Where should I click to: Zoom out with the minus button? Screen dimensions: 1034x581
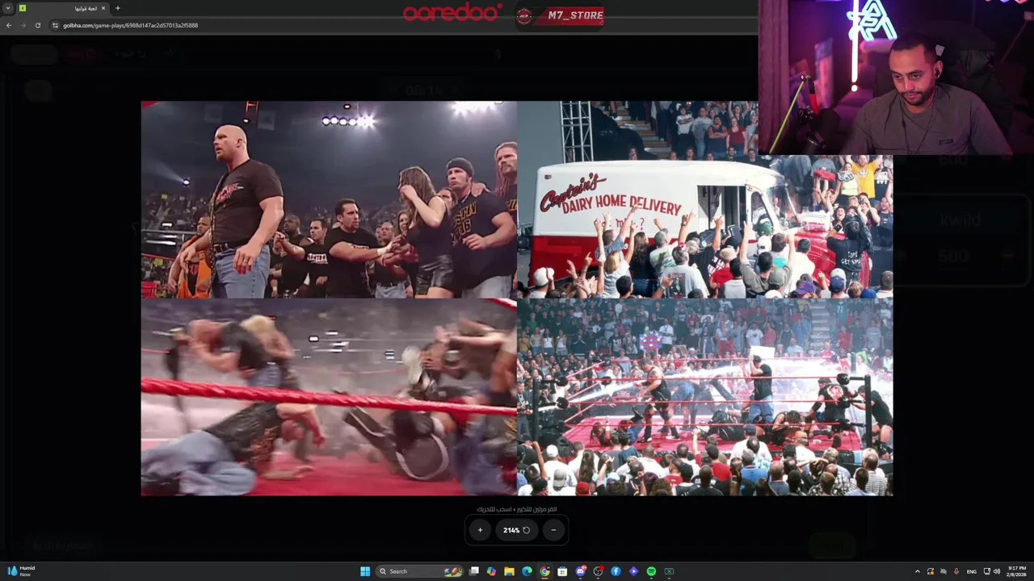[x=553, y=530]
